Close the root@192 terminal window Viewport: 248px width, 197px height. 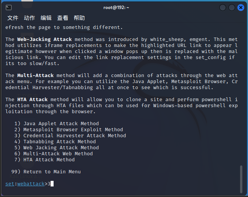coord(241,8)
